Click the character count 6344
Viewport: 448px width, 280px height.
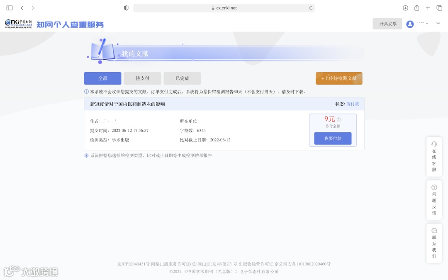pyautogui.click(x=201, y=131)
